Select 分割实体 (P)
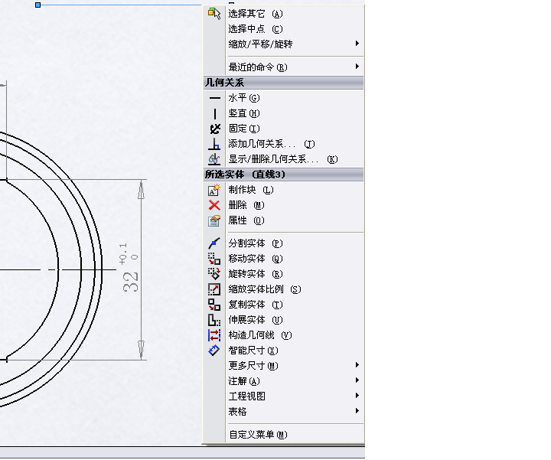This screenshot has width=551, height=460. coord(284,243)
